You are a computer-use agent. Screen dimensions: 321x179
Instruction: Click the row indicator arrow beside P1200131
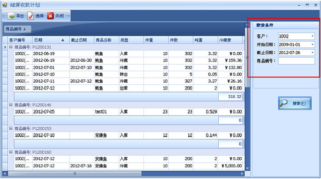click(x=5, y=47)
